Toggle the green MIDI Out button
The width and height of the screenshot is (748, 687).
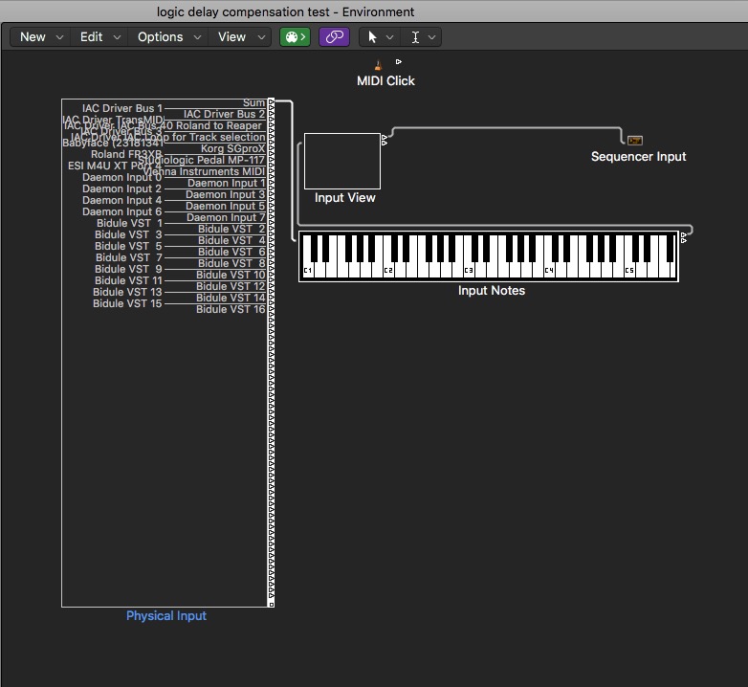coord(295,36)
